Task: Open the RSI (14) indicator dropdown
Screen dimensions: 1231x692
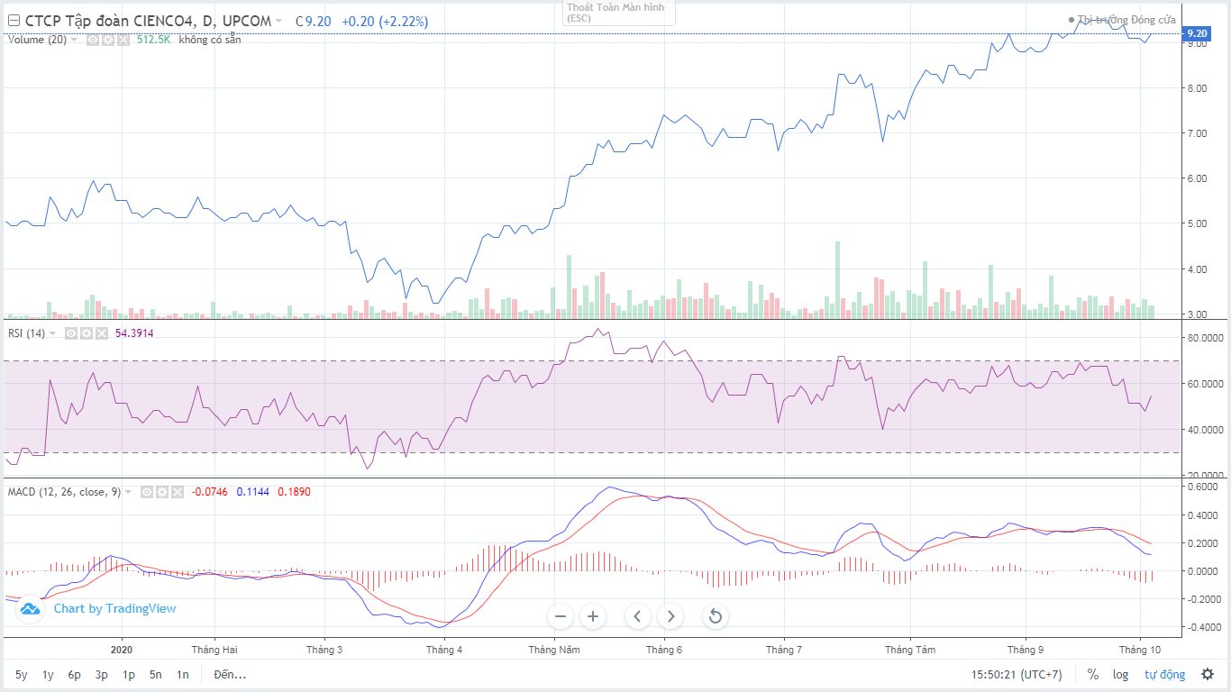Action: pyautogui.click(x=53, y=333)
